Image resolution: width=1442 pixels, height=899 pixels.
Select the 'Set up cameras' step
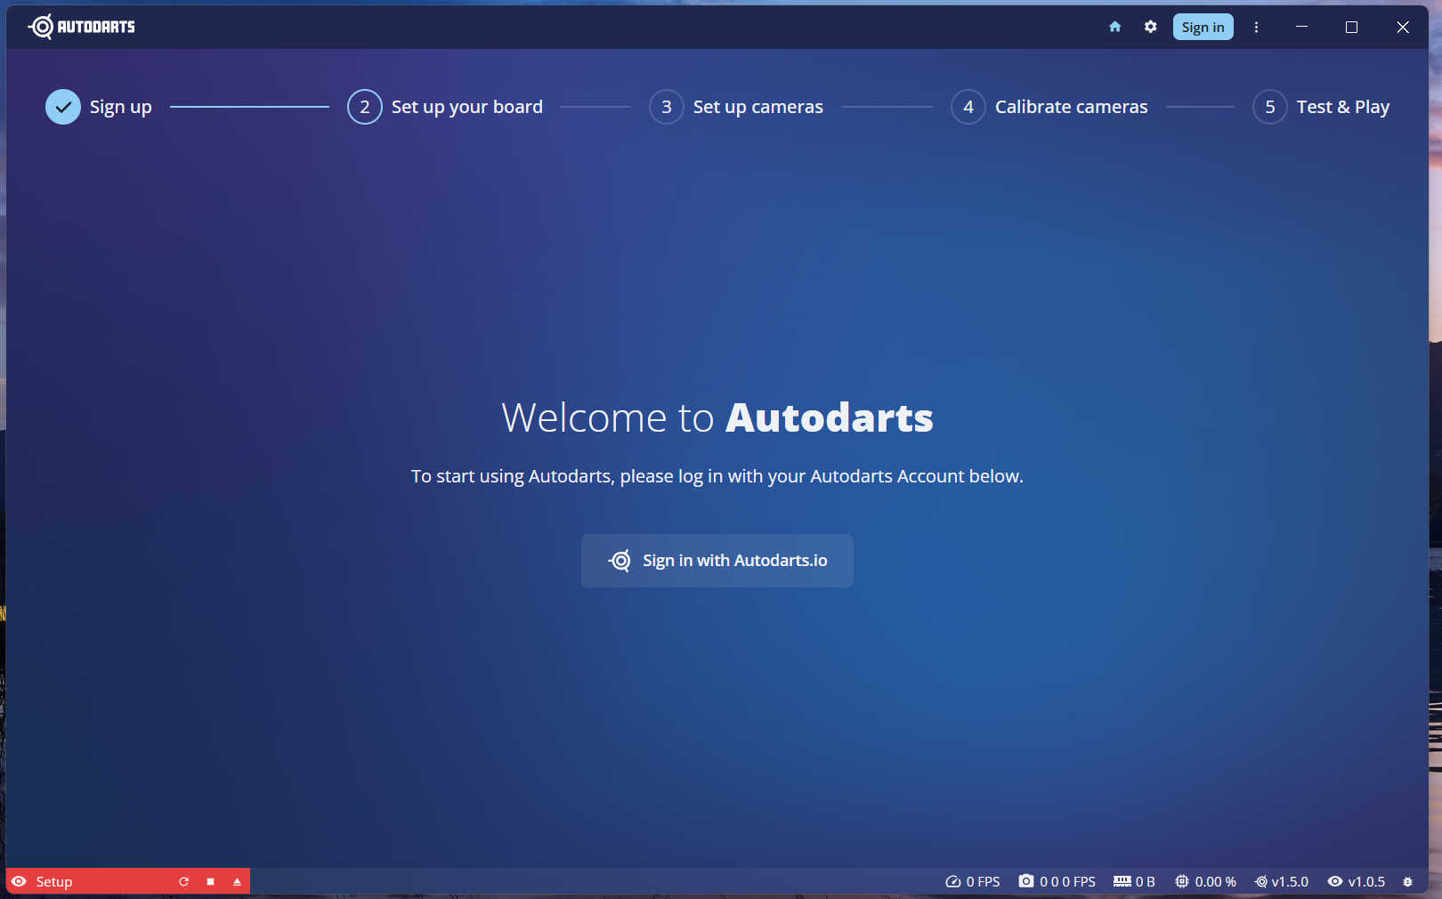(x=736, y=107)
